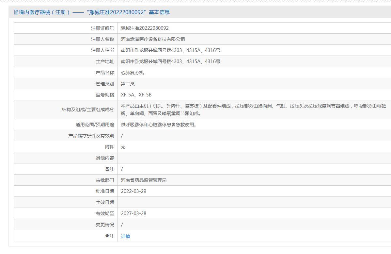Image resolution: width=391 pixels, height=254 pixels.
Task: Select the structure description starting 本产品由主机
Action: tap(253, 110)
